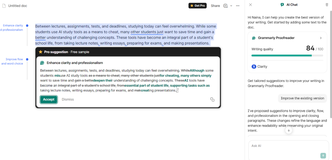
Task: Open the Share option
Action: tap(215, 6)
